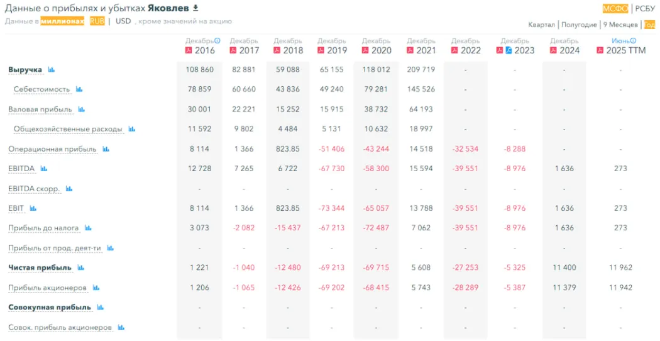The image size is (660, 341).
Task: Open chart icon for Себестоимость
Action: click(x=79, y=89)
